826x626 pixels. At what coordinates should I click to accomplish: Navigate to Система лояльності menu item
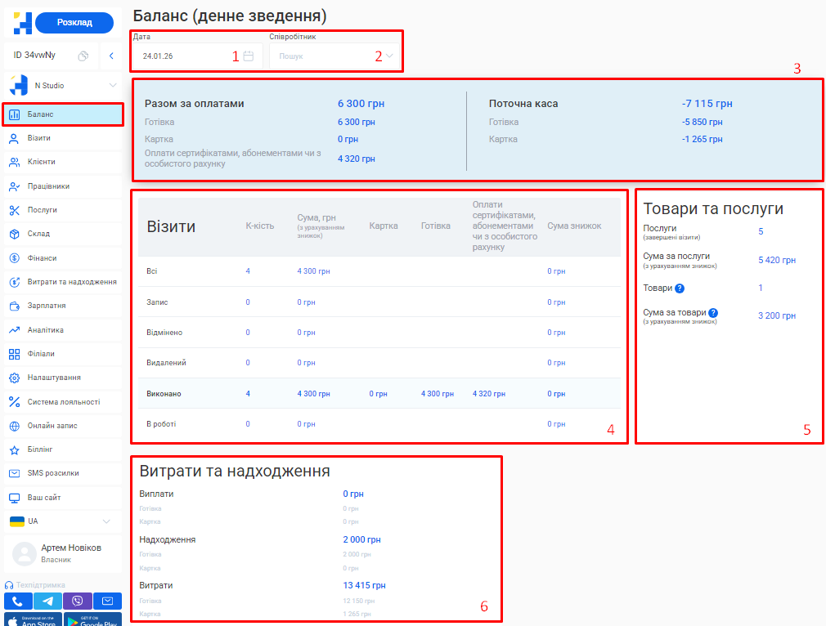[x=63, y=402]
